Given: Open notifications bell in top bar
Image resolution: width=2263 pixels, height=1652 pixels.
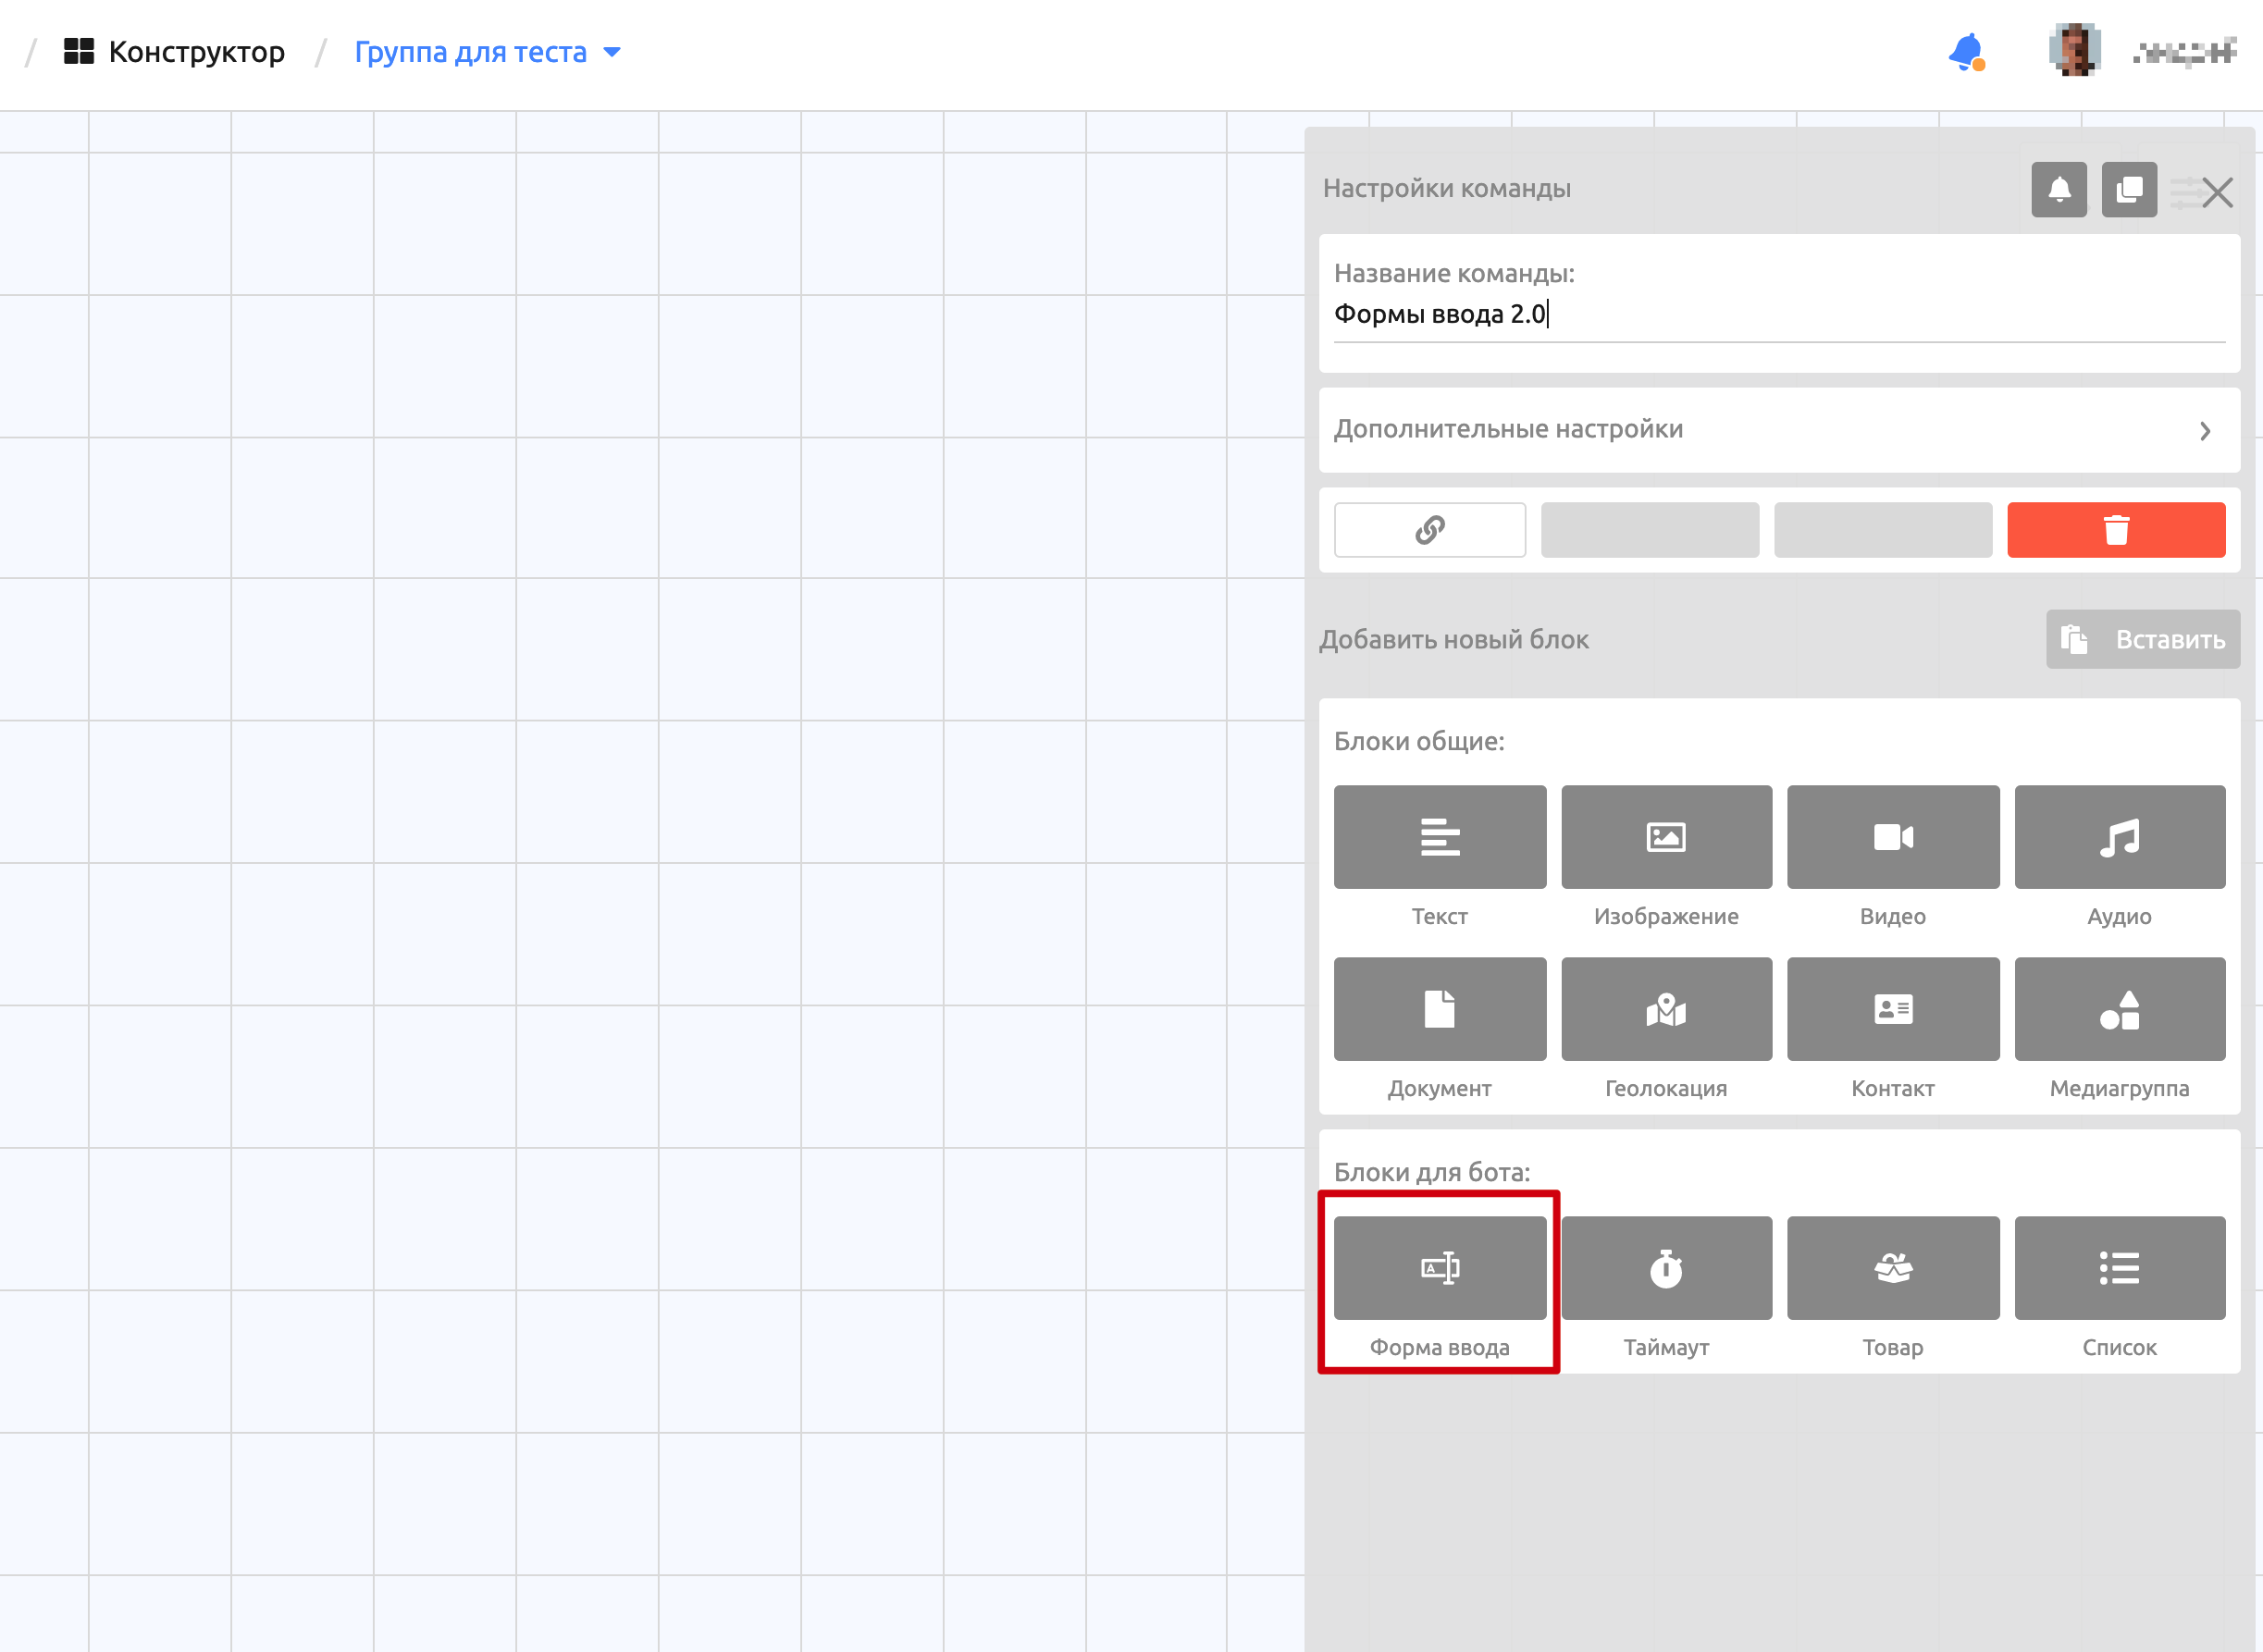Looking at the screenshot, I should (x=1965, y=51).
